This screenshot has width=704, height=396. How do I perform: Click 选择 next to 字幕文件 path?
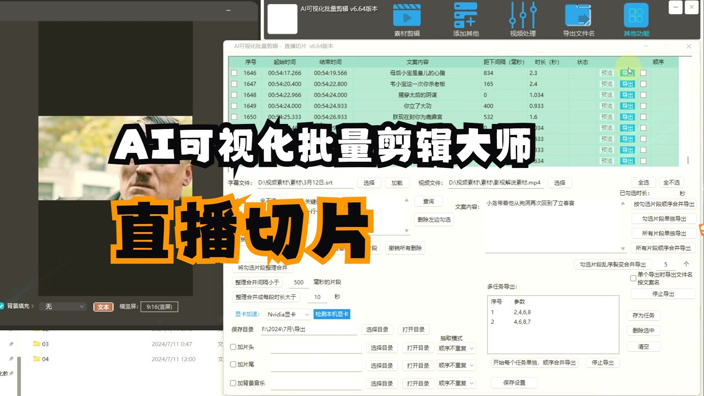coord(369,183)
